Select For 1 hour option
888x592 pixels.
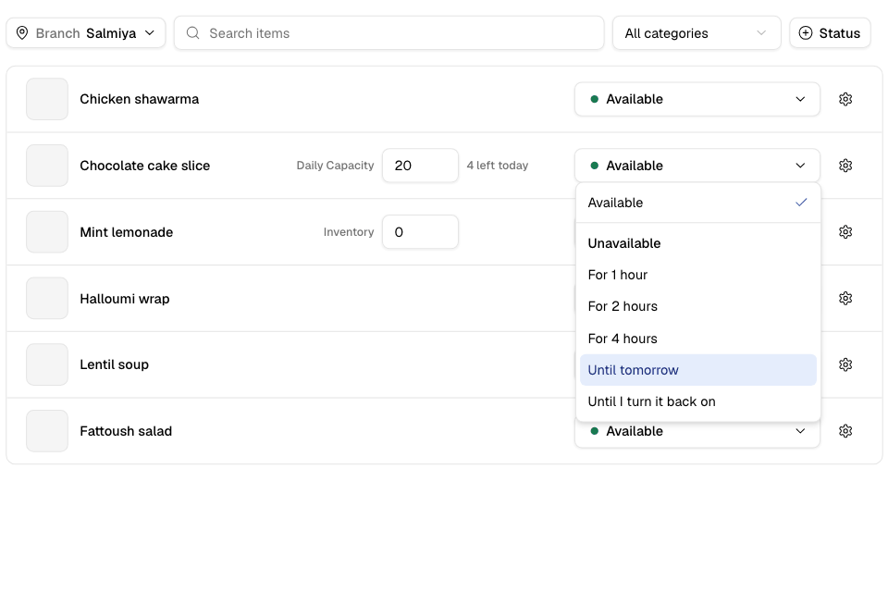(x=697, y=275)
